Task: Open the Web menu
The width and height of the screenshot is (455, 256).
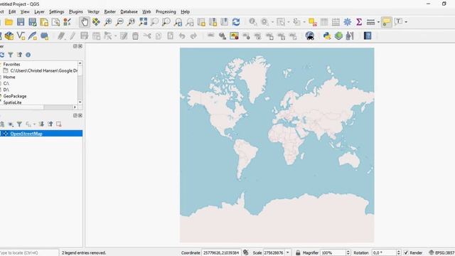Action: [x=146, y=12]
